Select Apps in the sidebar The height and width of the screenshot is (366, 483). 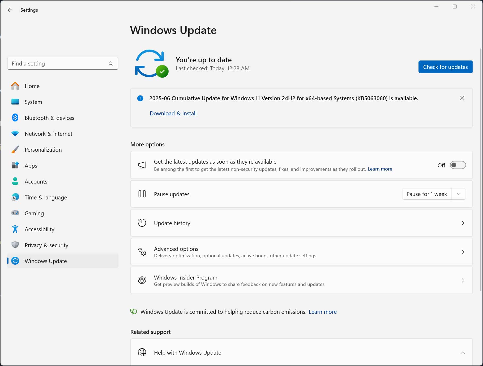63,165
